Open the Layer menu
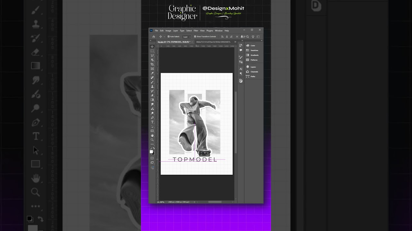The height and width of the screenshot is (231, 412). click(175, 31)
